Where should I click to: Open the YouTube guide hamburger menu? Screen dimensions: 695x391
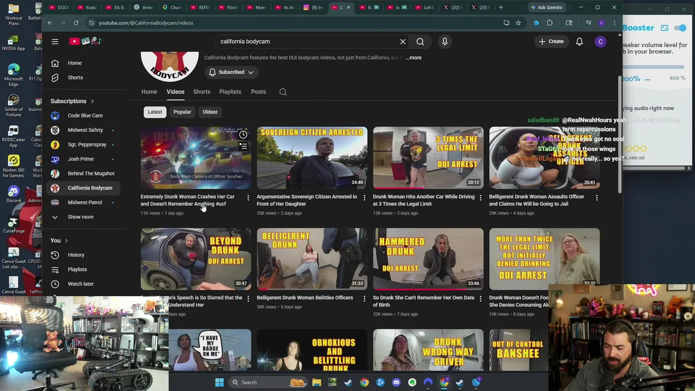point(55,41)
